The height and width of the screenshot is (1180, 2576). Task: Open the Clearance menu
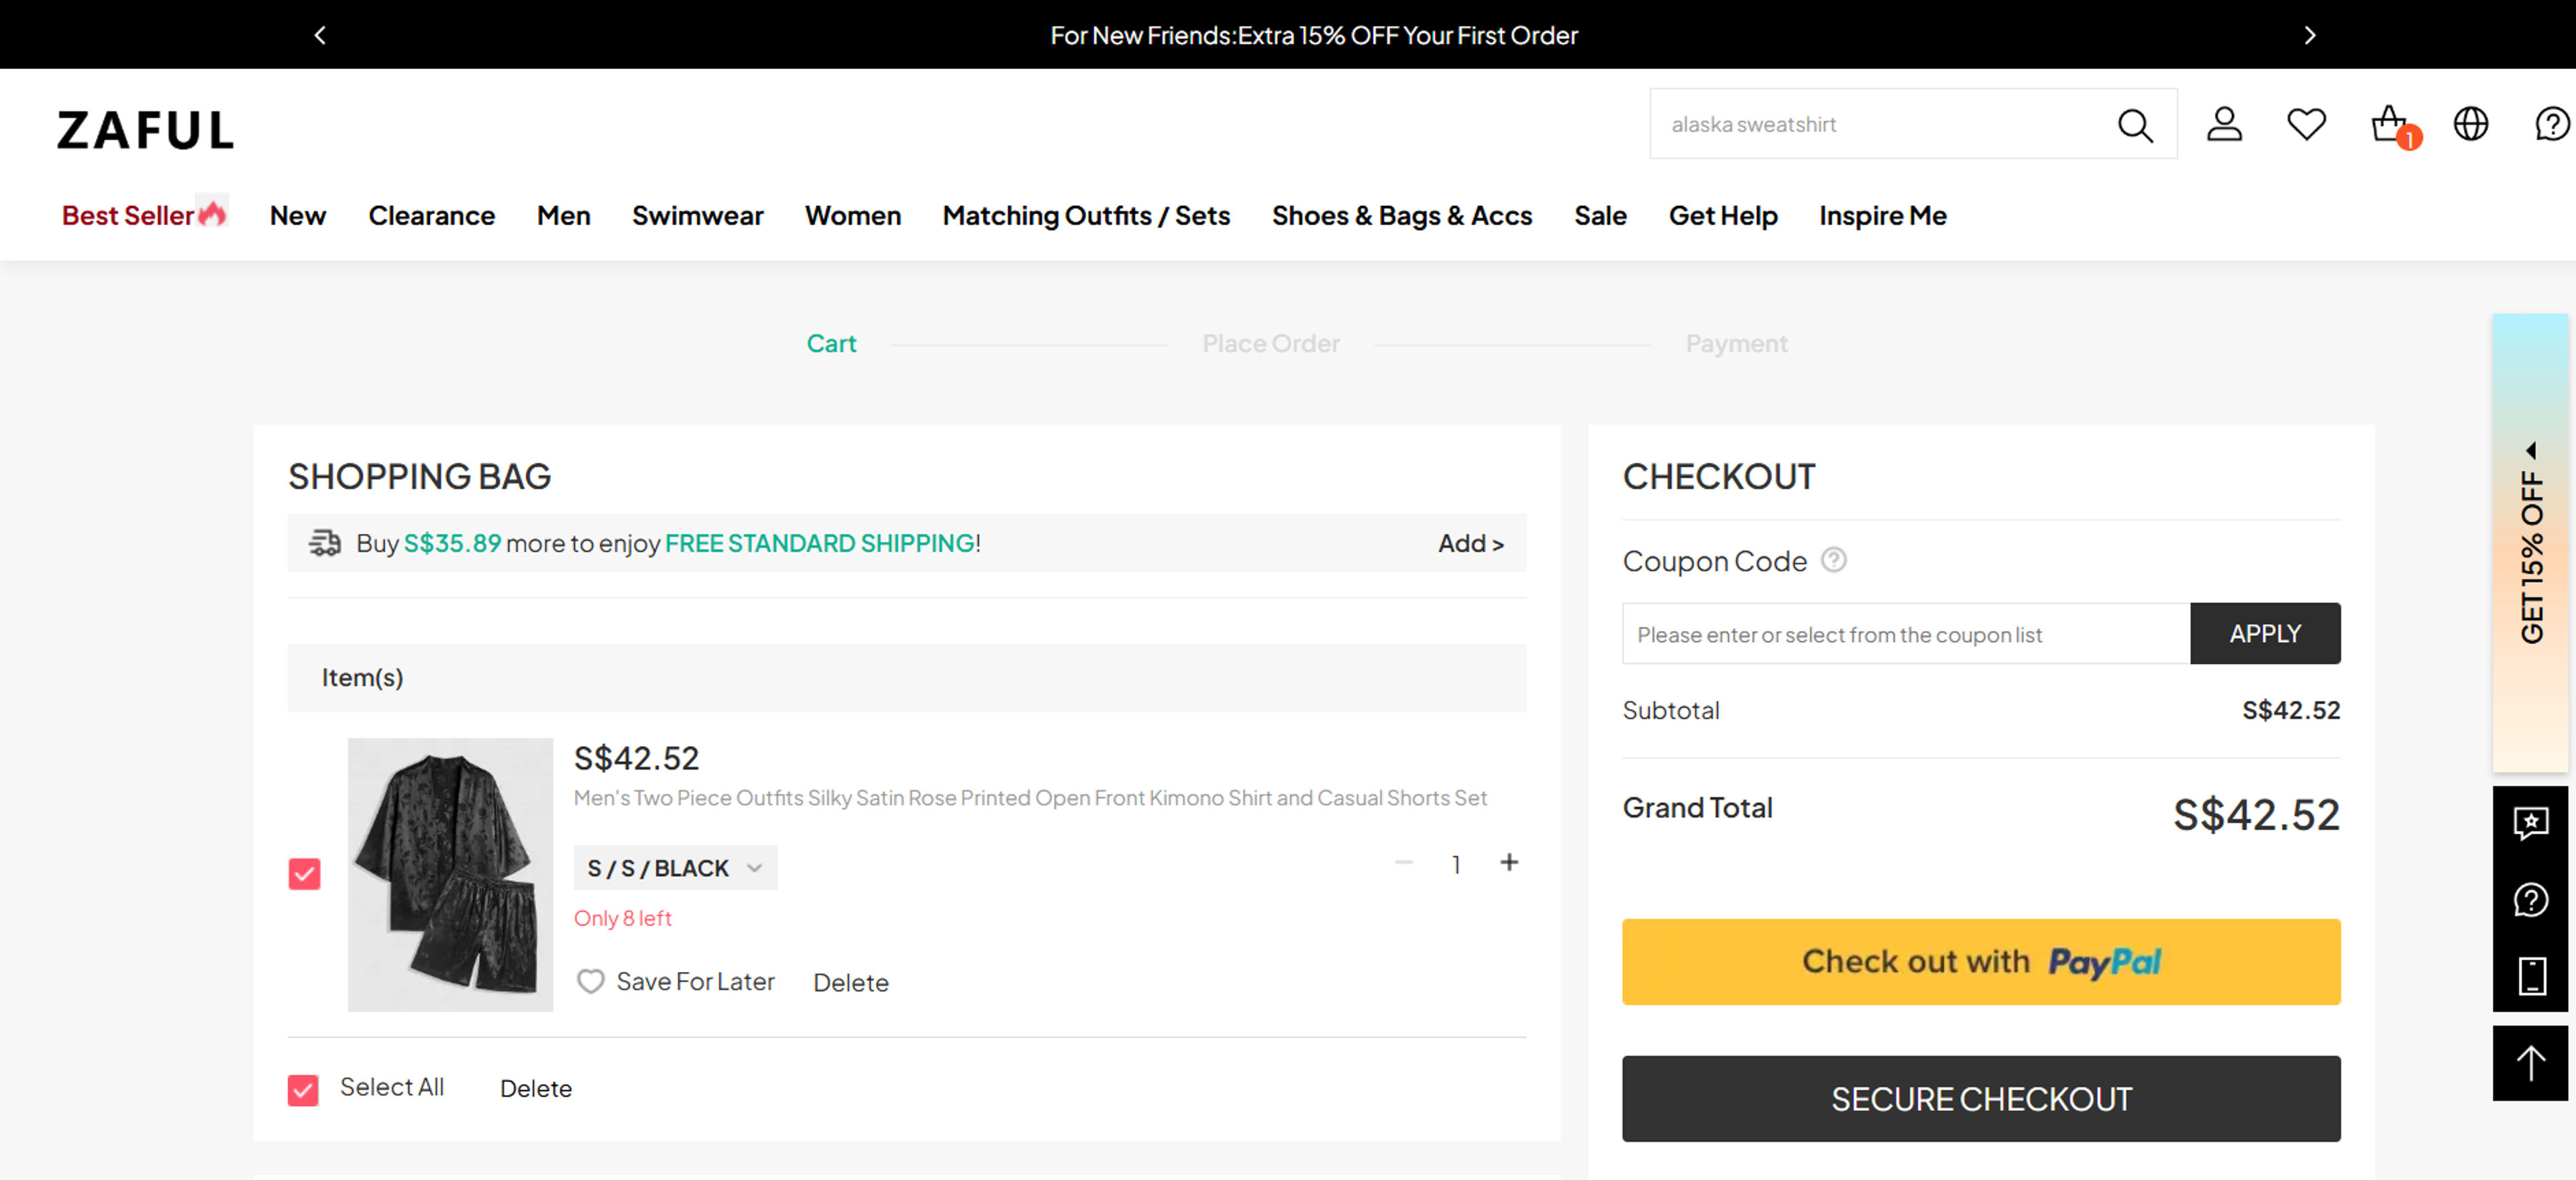point(431,215)
